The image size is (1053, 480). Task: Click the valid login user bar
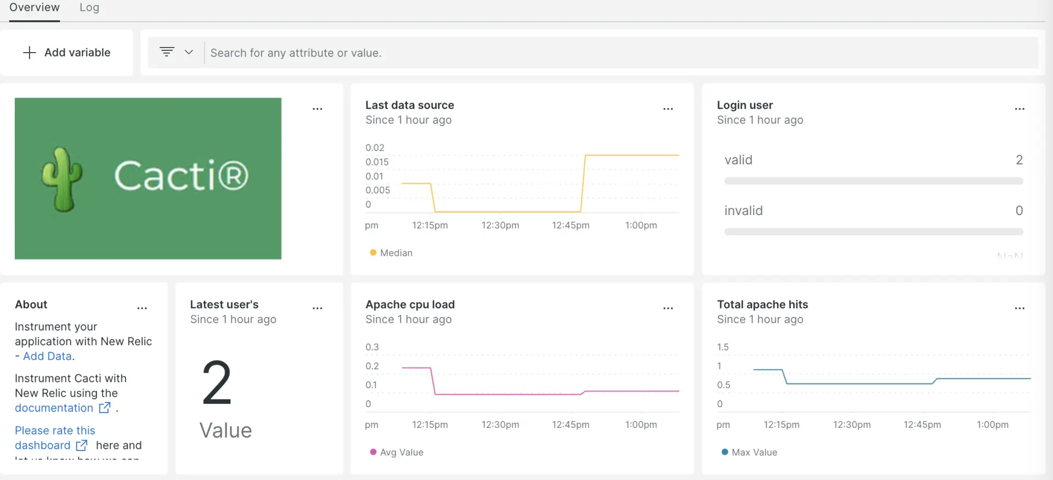click(873, 180)
